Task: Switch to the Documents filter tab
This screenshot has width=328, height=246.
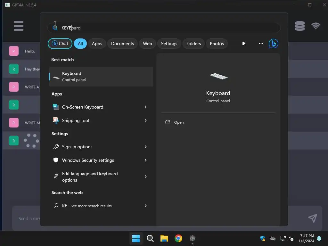Action: (122, 44)
